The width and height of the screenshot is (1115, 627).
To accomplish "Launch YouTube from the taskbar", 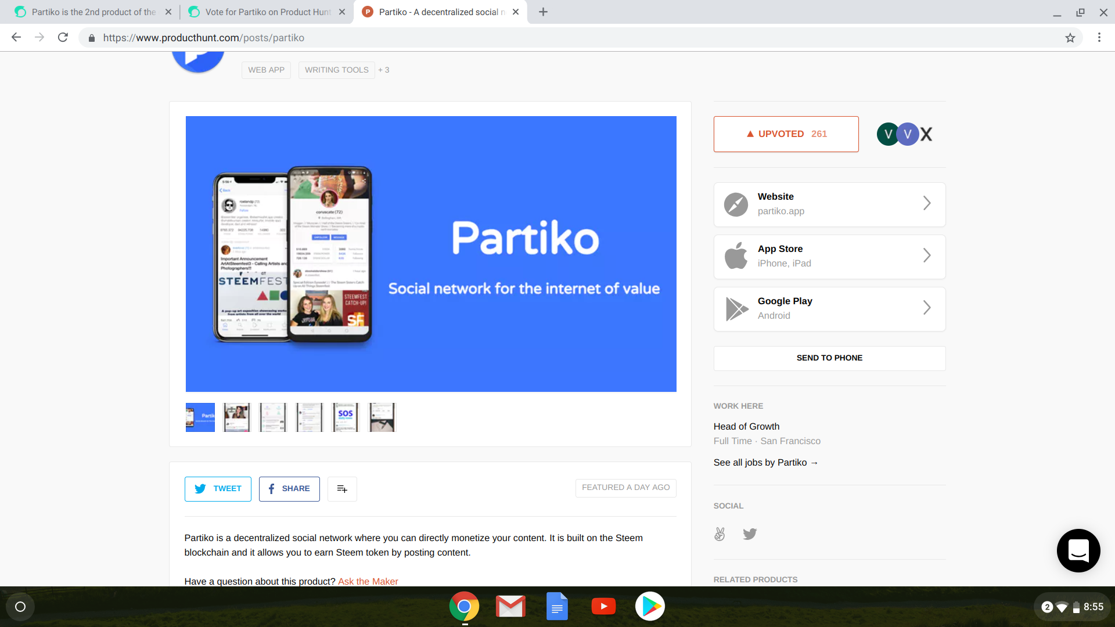I will (603, 606).
